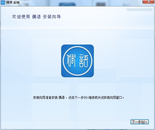Click the 下一步(N) button to continue

[139, 122]
